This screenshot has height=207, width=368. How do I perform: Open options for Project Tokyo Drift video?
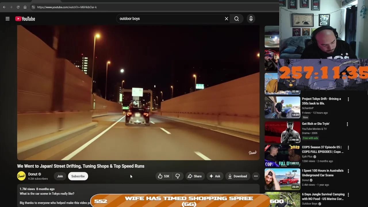[348, 99]
